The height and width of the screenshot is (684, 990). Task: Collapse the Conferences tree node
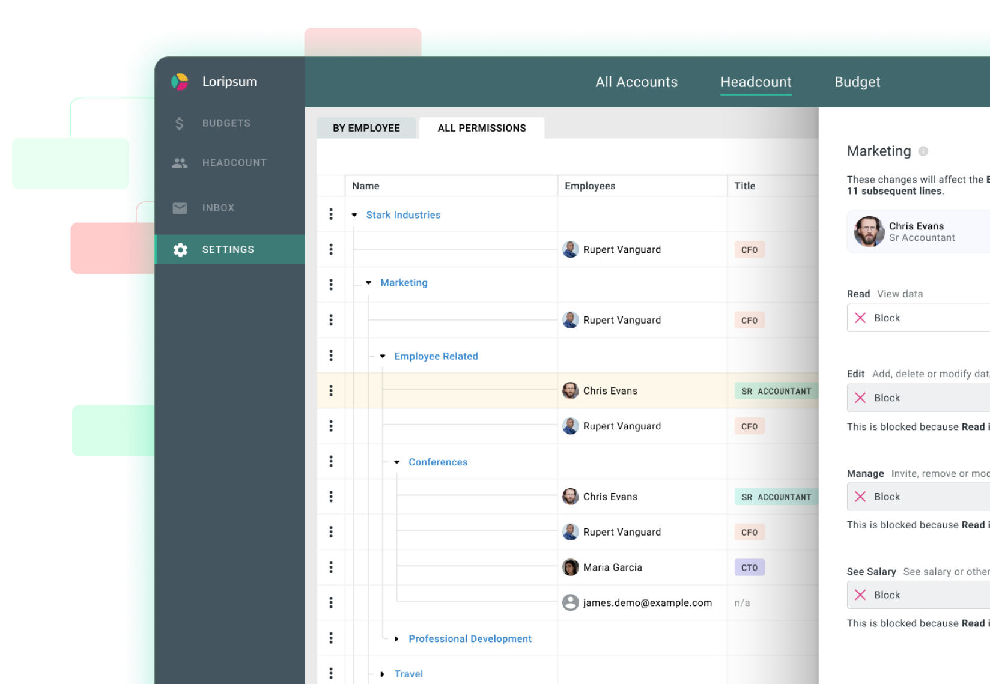[x=396, y=462]
